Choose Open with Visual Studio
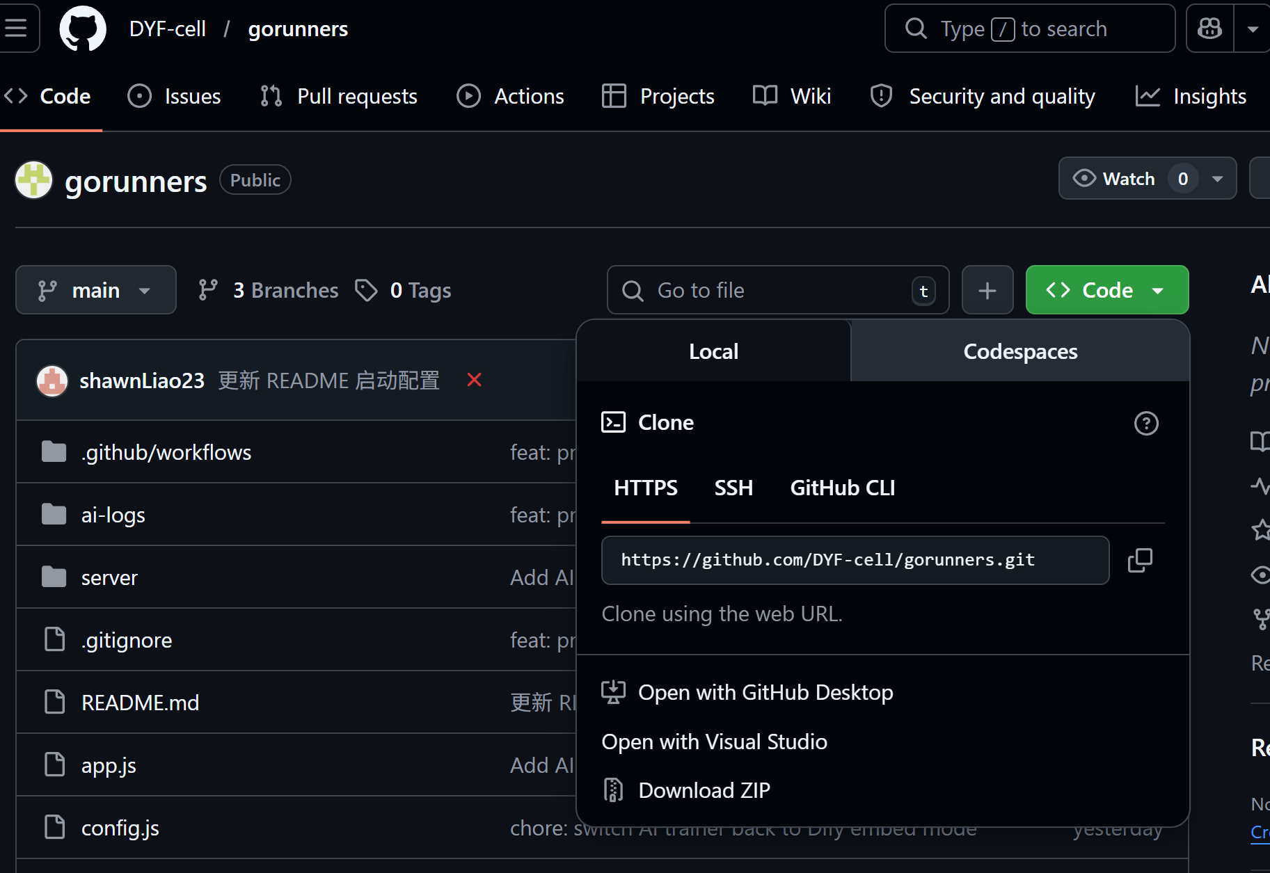This screenshot has height=873, width=1270. coord(714,742)
